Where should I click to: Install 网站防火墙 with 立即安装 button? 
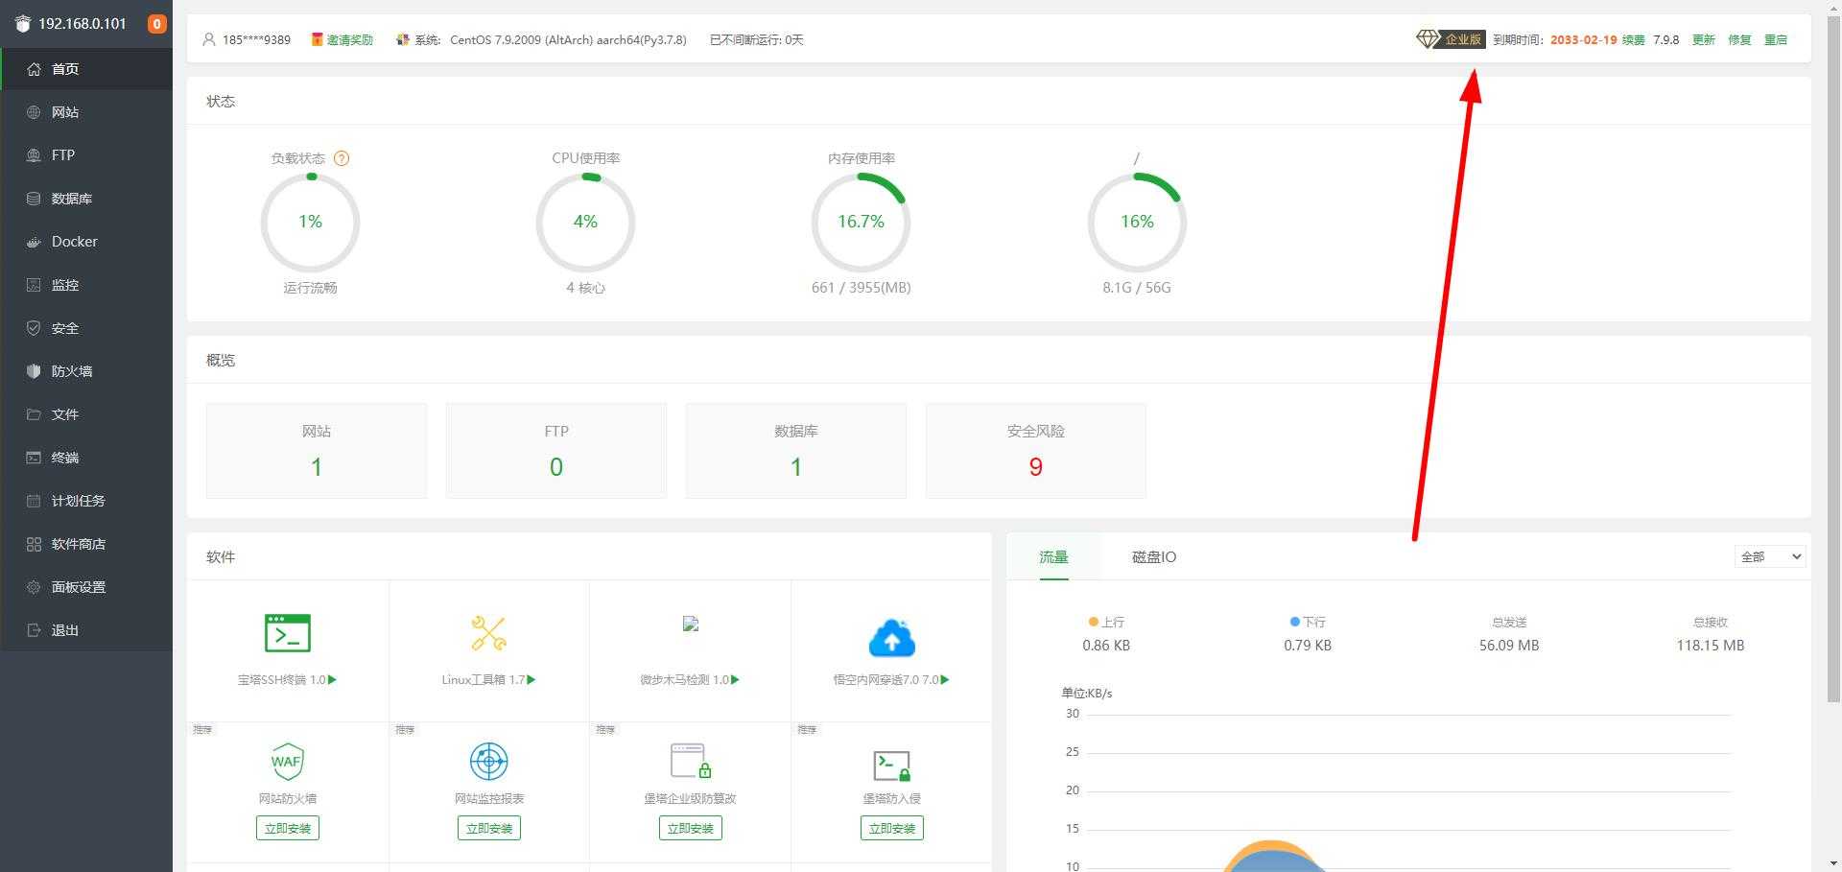(287, 828)
